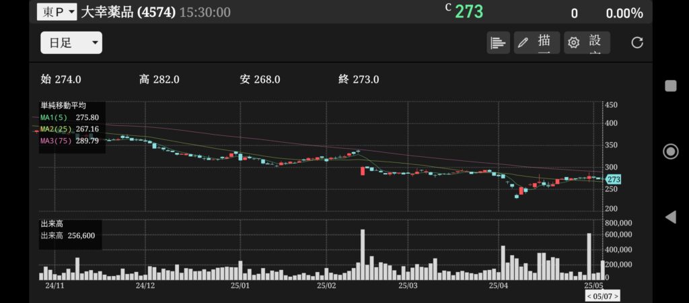Tap the Android circular home button
Viewport: 689px width, 303px height.
coord(671,151)
